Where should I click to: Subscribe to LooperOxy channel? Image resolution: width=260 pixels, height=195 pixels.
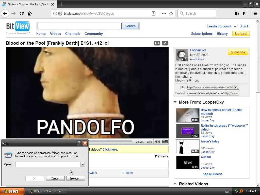[x=238, y=52]
